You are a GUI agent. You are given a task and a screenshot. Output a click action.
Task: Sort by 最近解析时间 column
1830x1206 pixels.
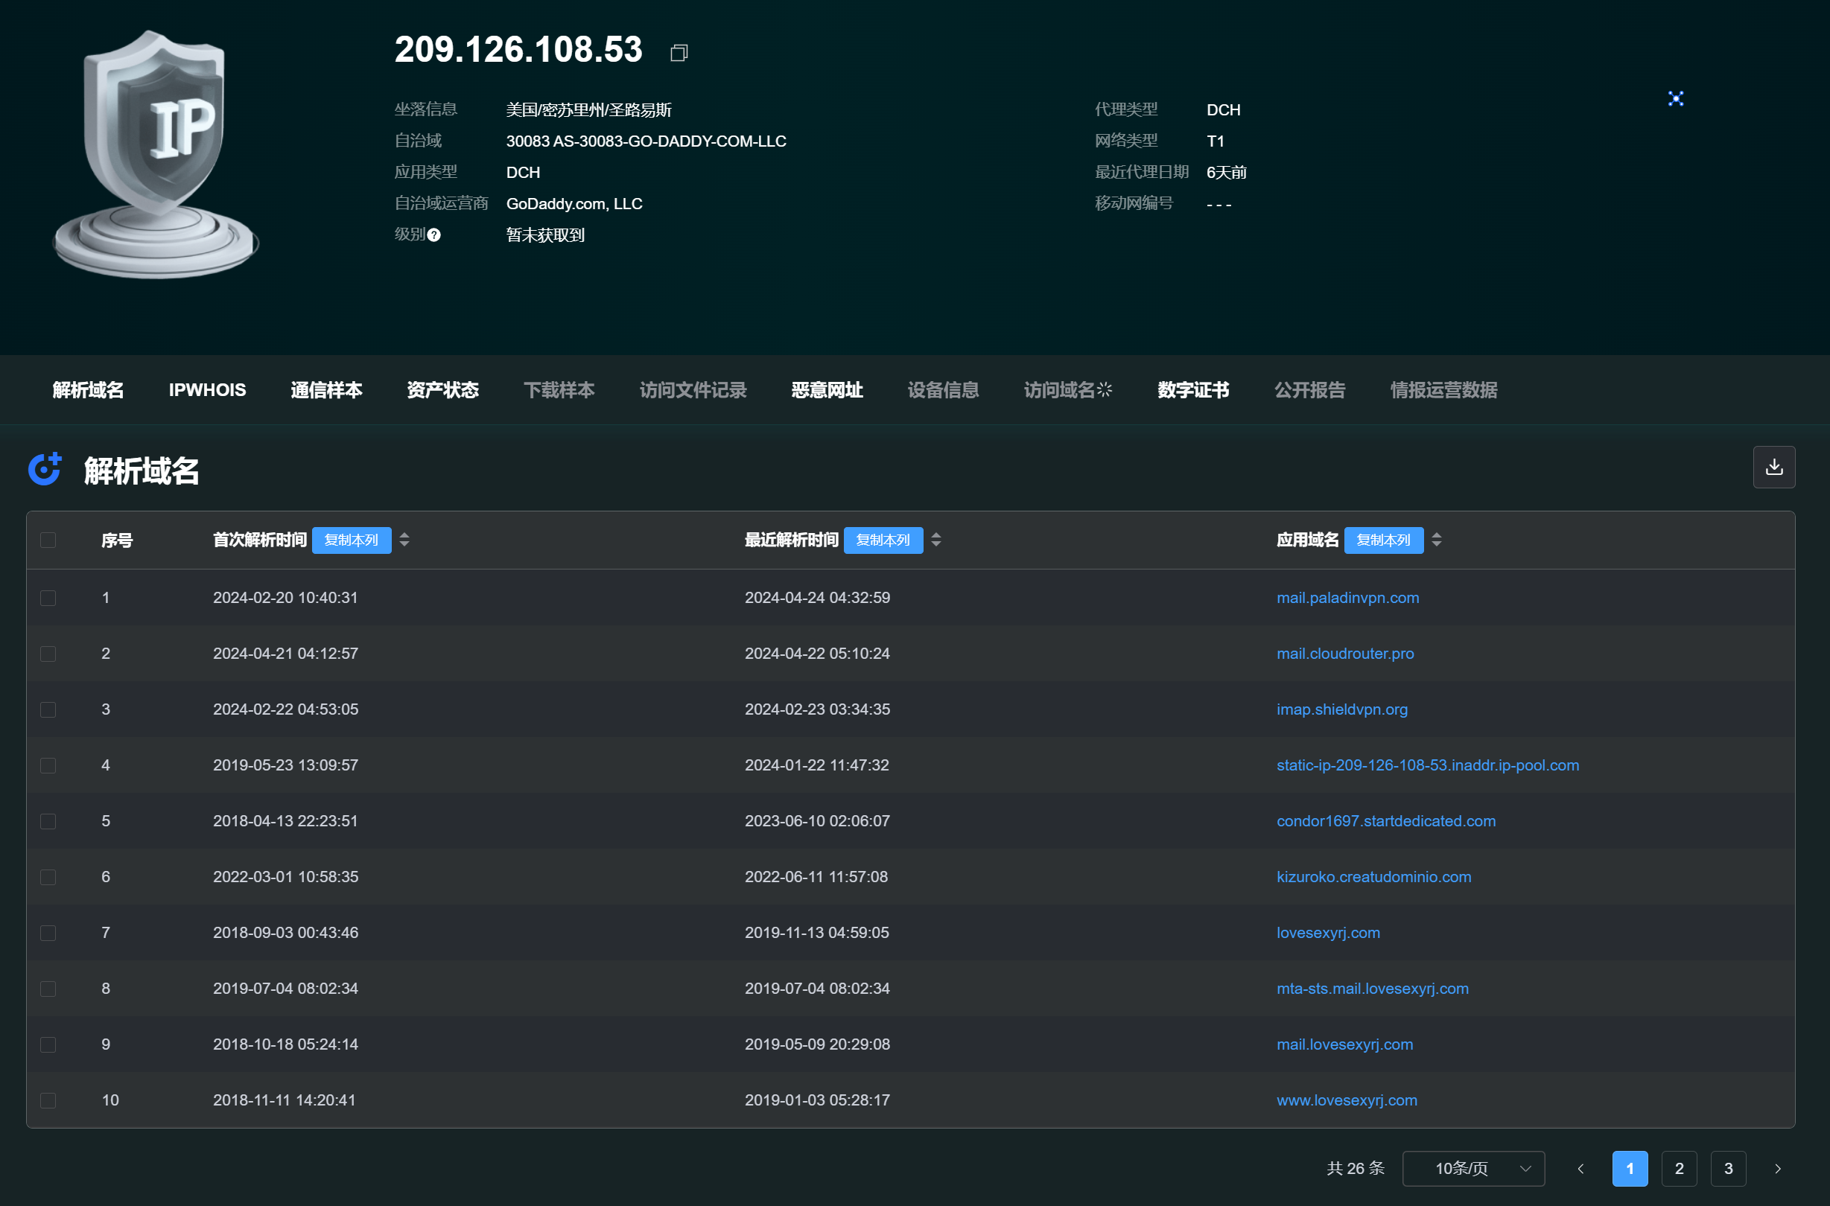coord(935,540)
